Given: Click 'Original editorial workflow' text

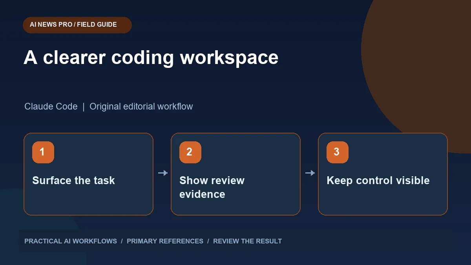Looking at the screenshot, I should 141,106.
